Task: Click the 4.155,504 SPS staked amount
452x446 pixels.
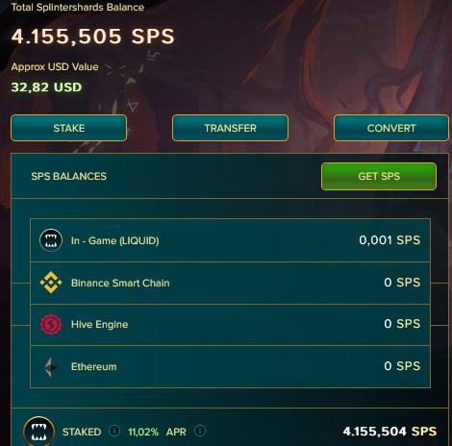Action: click(389, 432)
